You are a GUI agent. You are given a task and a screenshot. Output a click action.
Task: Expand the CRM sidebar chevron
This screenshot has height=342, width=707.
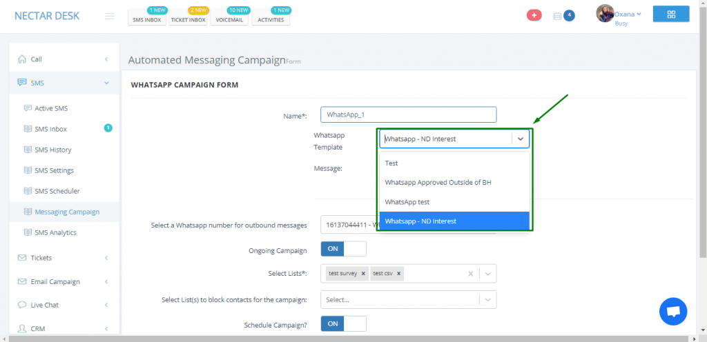(x=106, y=328)
